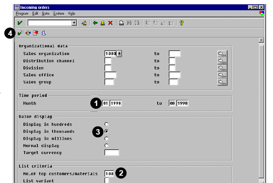Open multiple selection for Distribution channel
Screen dimensions: 273x183
(x=222, y=61)
